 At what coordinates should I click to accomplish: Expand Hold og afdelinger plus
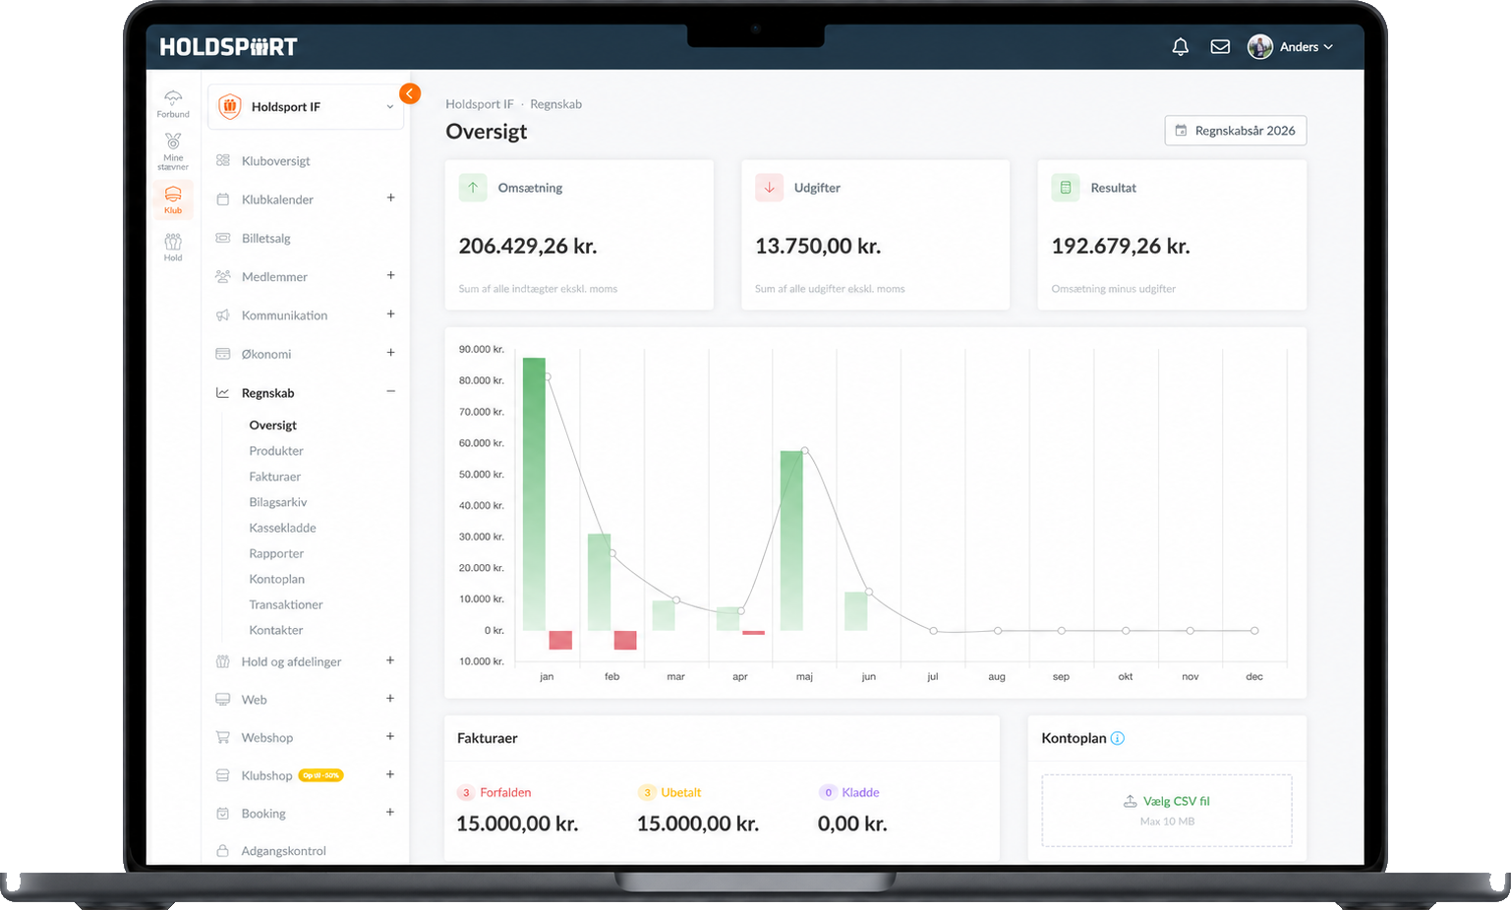(x=390, y=660)
